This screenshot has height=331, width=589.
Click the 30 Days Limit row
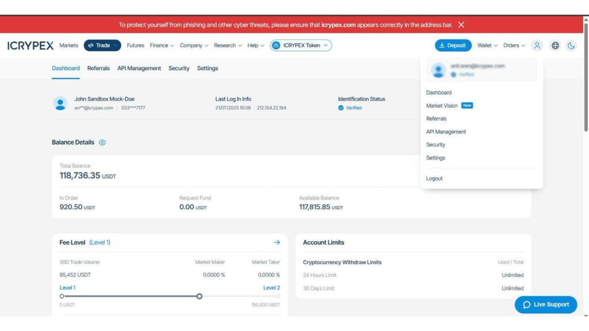(413, 288)
